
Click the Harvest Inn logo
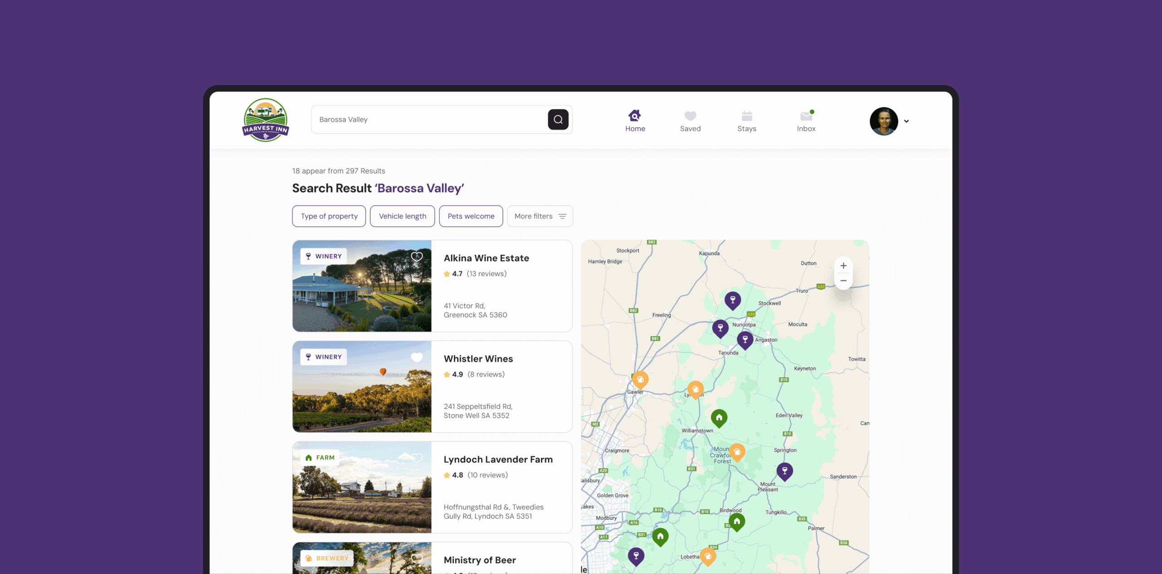pyautogui.click(x=266, y=120)
